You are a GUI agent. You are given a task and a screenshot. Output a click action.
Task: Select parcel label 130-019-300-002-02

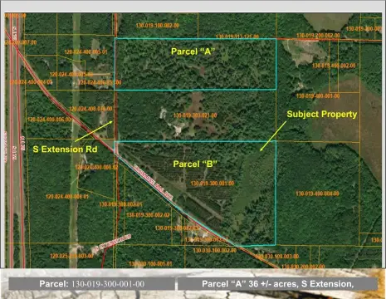(x=148, y=215)
